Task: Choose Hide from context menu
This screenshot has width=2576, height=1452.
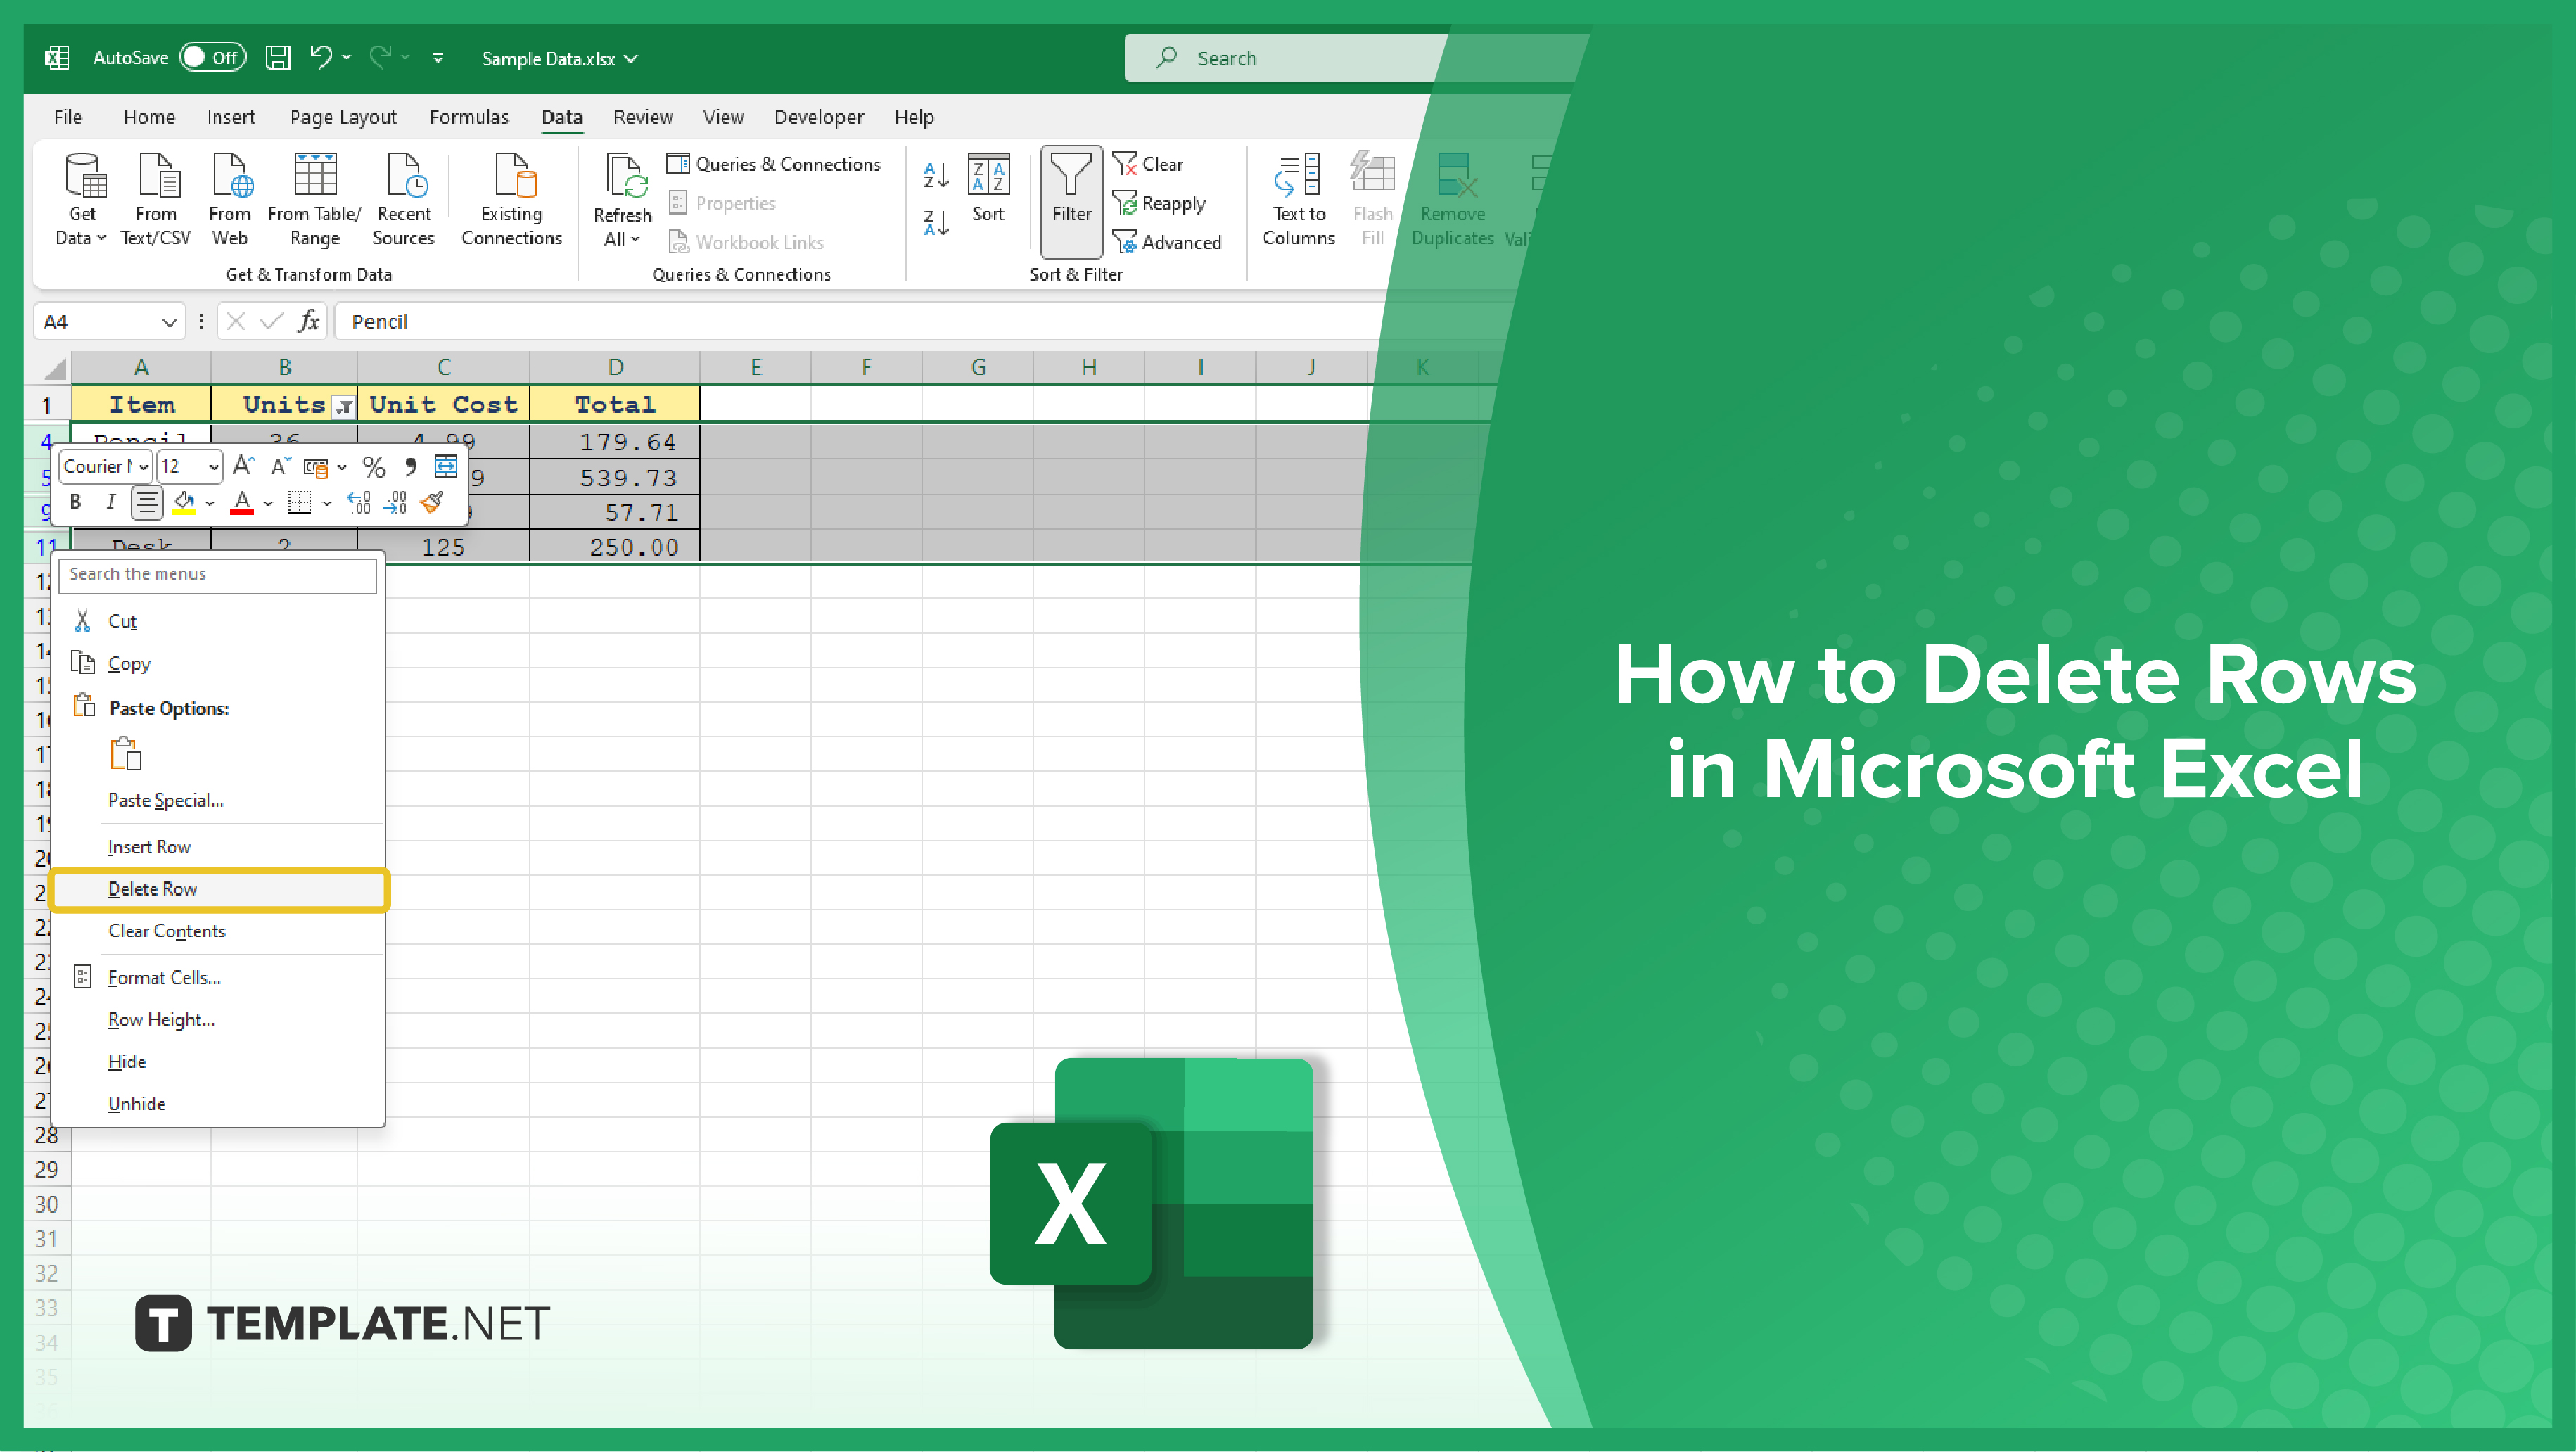Action: click(219, 1062)
